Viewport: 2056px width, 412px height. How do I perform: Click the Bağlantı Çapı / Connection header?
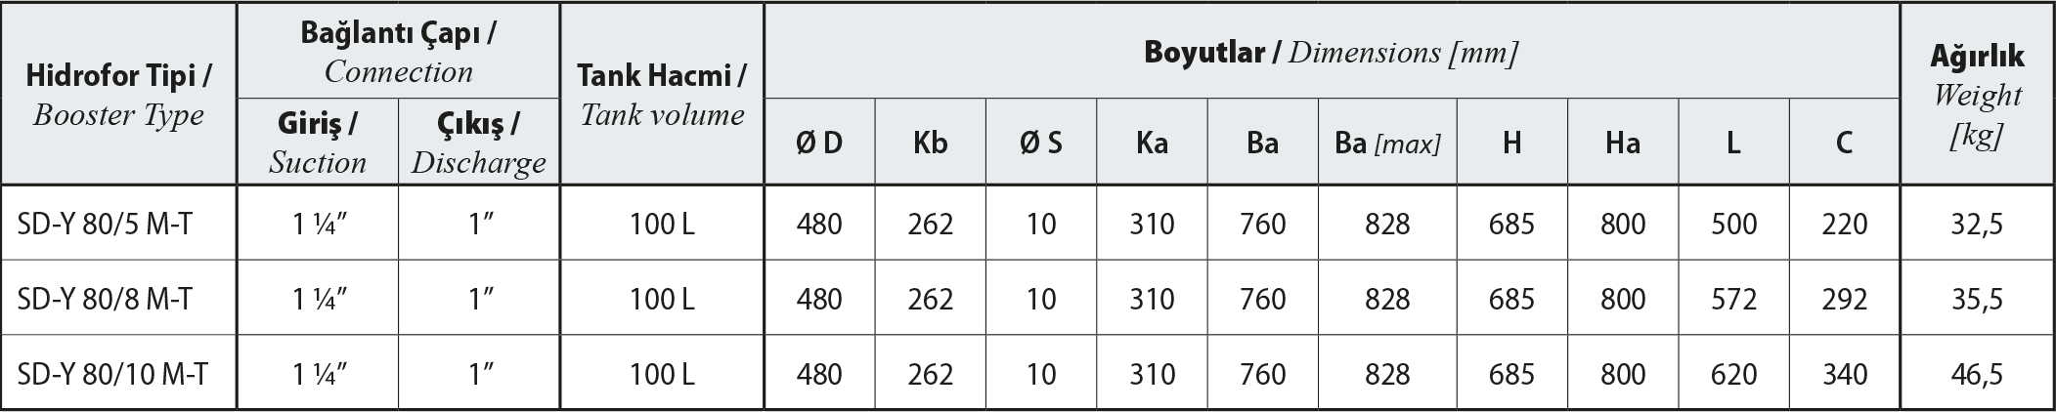pyautogui.click(x=398, y=52)
